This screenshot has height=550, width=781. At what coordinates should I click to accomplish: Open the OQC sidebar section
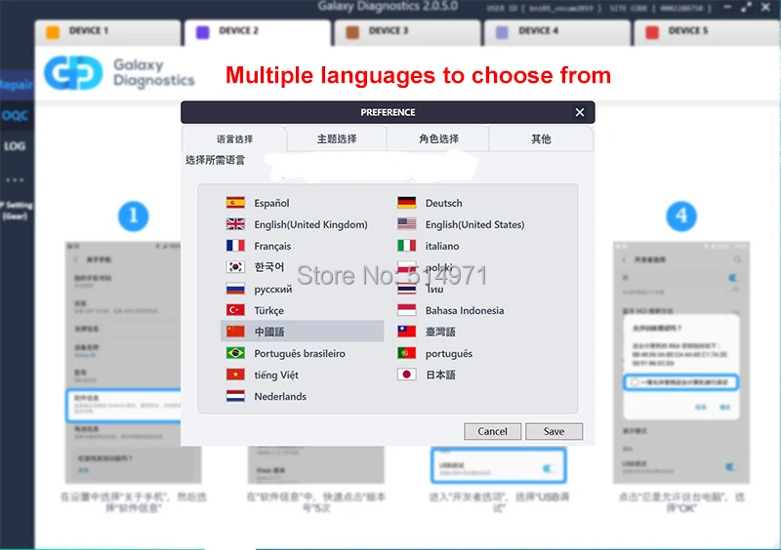[x=16, y=115]
